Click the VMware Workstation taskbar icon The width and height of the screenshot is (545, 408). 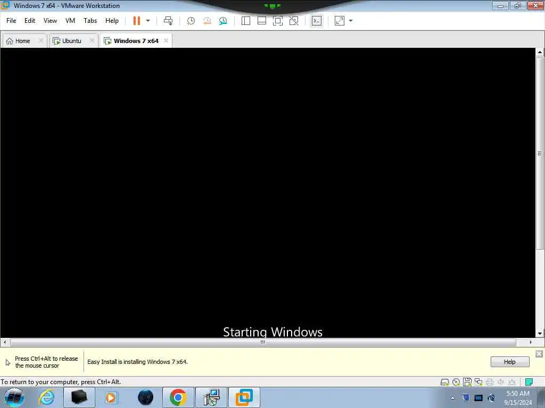pos(244,397)
